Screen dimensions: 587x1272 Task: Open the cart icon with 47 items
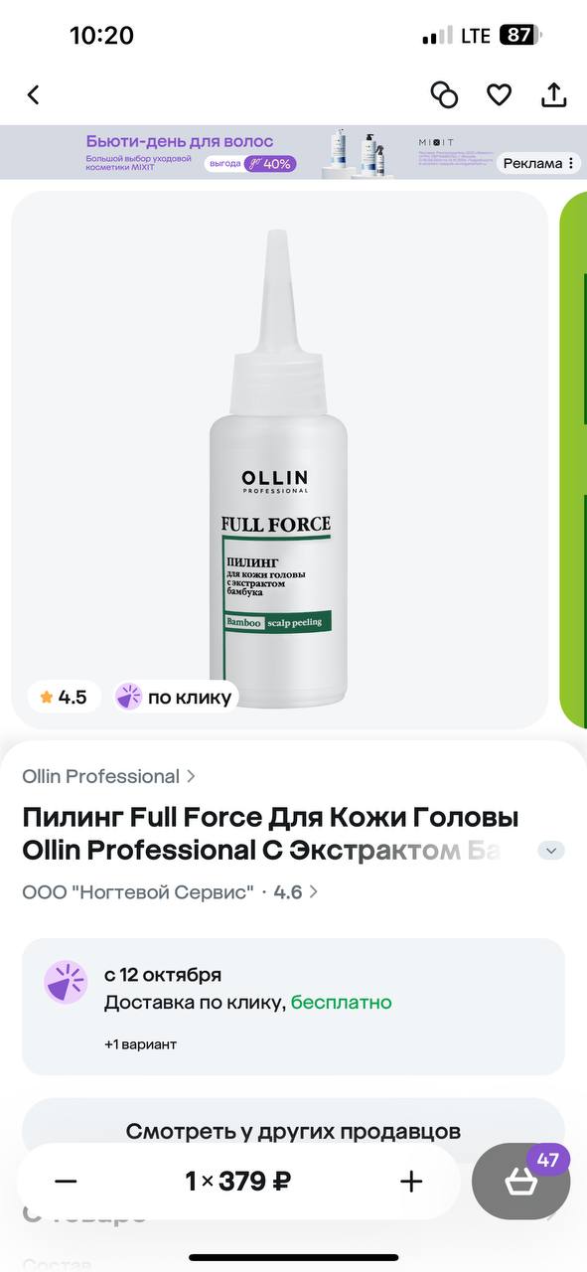click(520, 1182)
